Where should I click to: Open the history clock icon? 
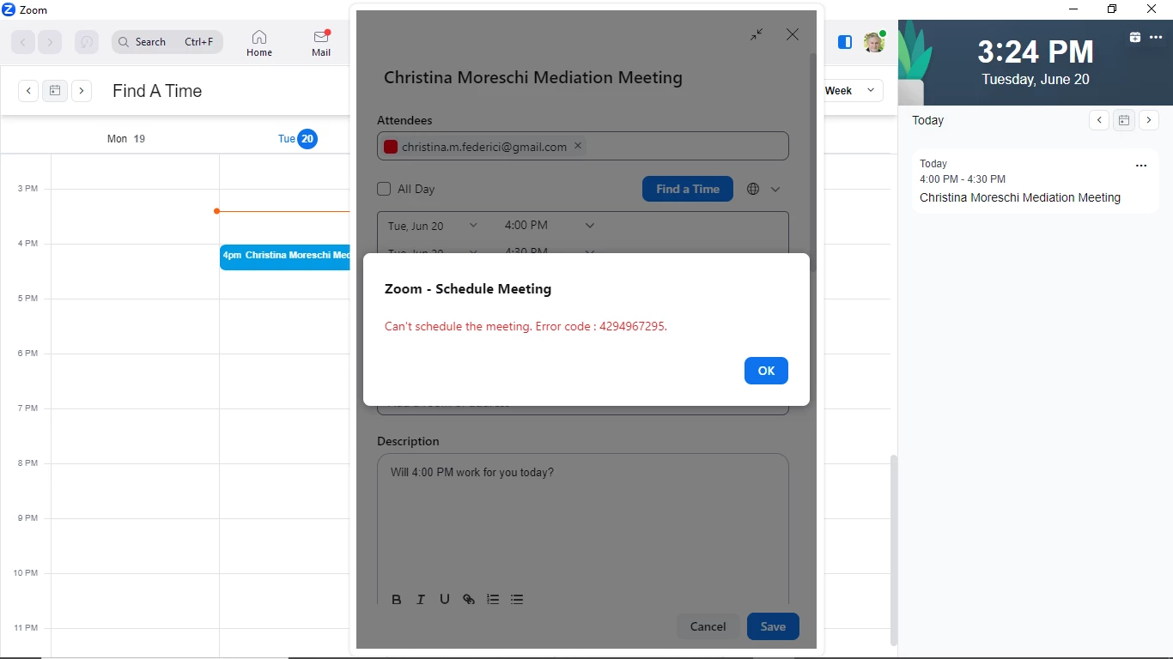(87, 42)
